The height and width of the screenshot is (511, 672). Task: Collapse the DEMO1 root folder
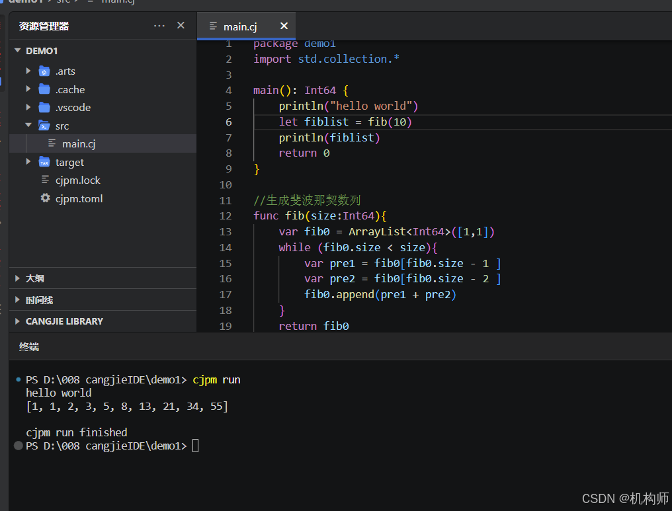[18, 50]
